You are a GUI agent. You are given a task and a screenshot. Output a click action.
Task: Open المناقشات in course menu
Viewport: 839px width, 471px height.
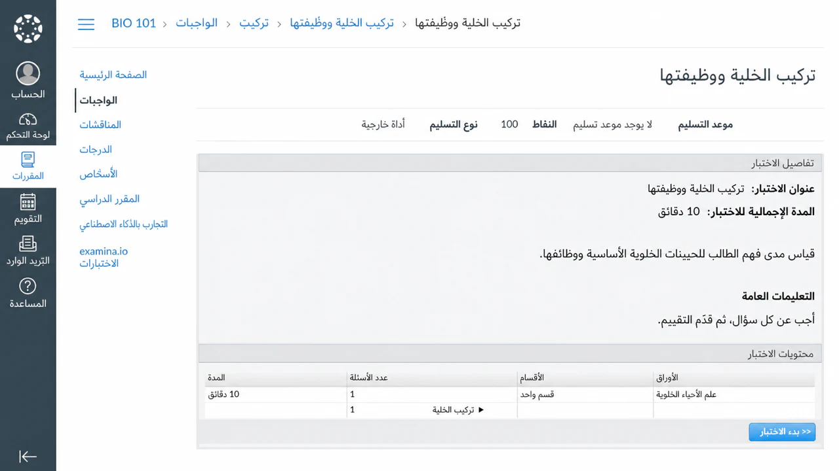pyautogui.click(x=101, y=124)
